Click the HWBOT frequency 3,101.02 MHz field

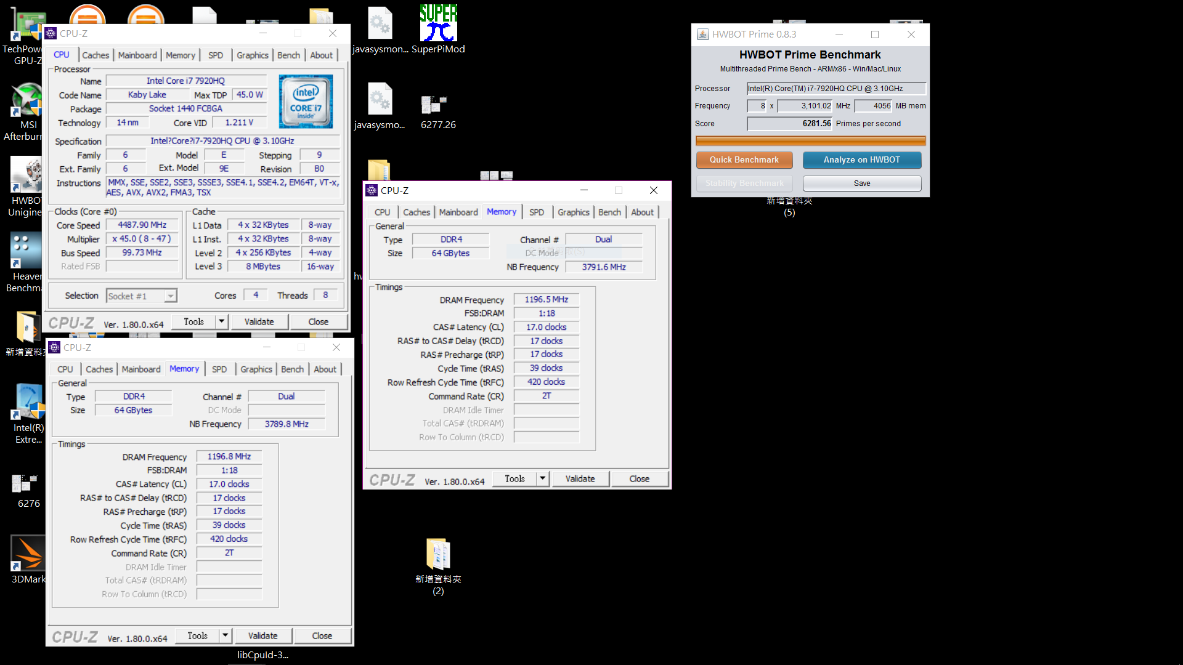(805, 106)
